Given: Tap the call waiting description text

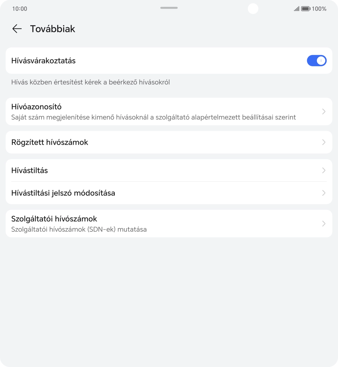Looking at the screenshot, I should coord(90,82).
